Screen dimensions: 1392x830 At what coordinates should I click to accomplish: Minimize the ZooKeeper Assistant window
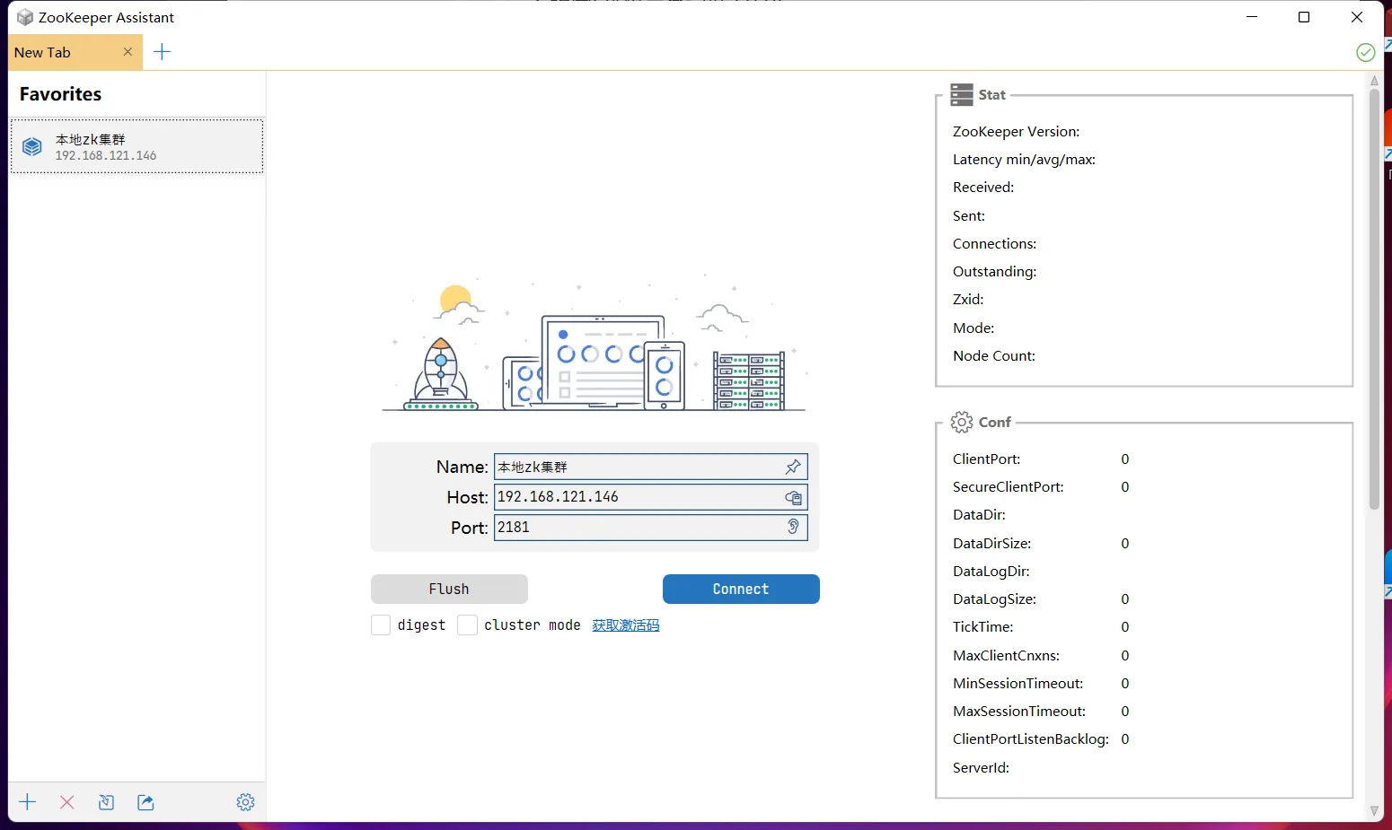tap(1253, 17)
